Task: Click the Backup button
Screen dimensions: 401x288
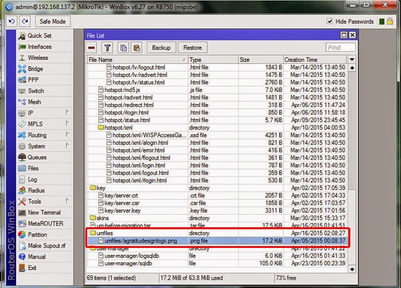Action: [x=161, y=48]
